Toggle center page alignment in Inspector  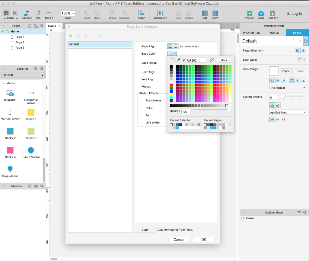pos(303,51)
